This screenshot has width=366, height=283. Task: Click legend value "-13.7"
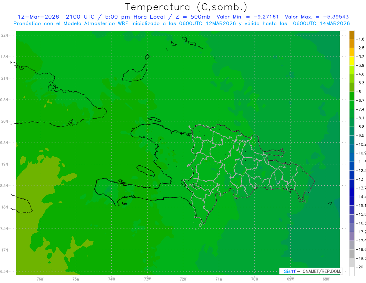tap(361, 188)
